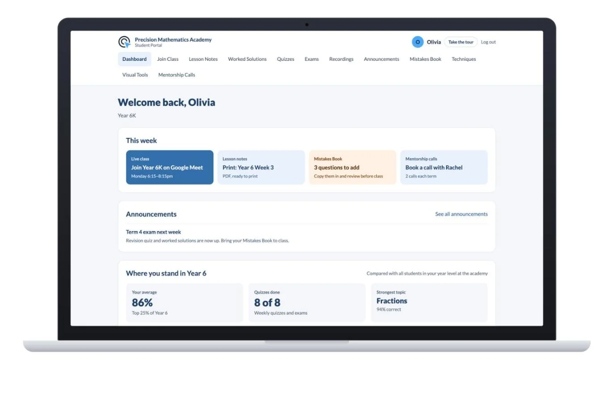614x398 pixels.
Task: Click the Year 6K class label
Action: coord(127,116)
